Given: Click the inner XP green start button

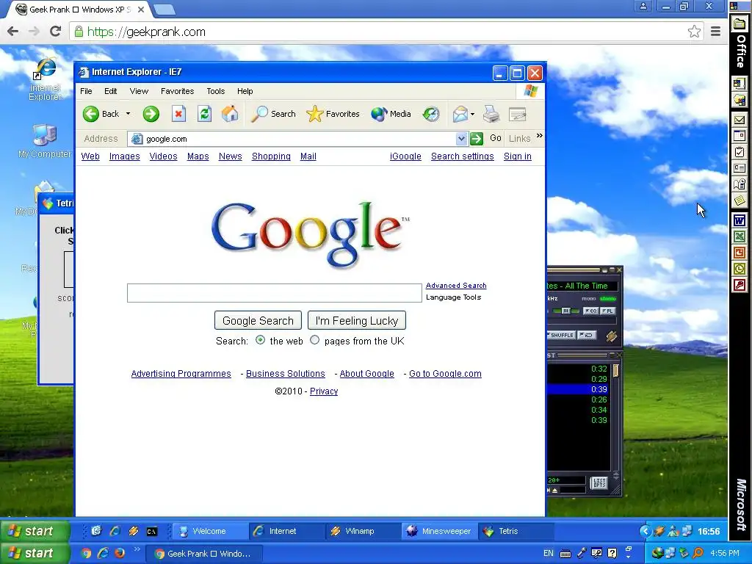Looking at the screenshot, I should (35, 531).
